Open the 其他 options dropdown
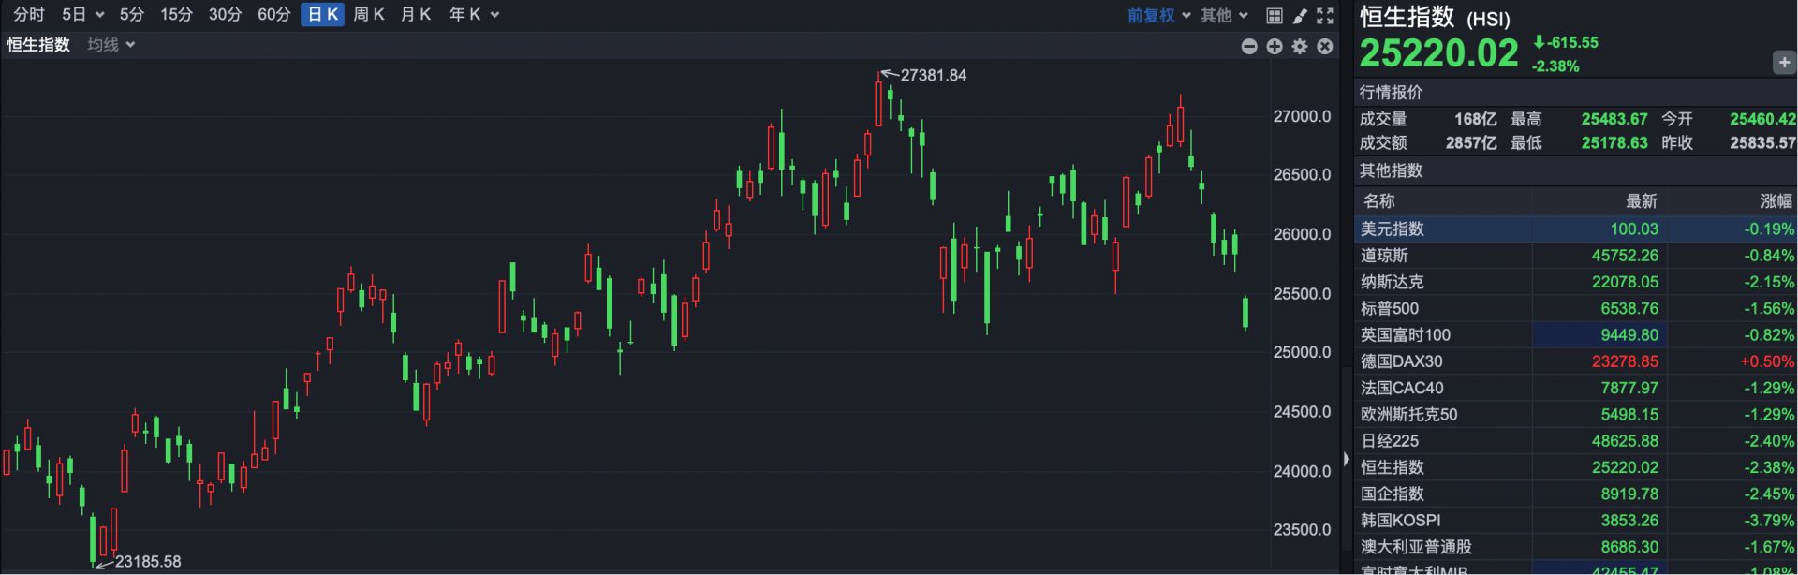Viewport: 1798px width, 575px height. (1224, 15)
